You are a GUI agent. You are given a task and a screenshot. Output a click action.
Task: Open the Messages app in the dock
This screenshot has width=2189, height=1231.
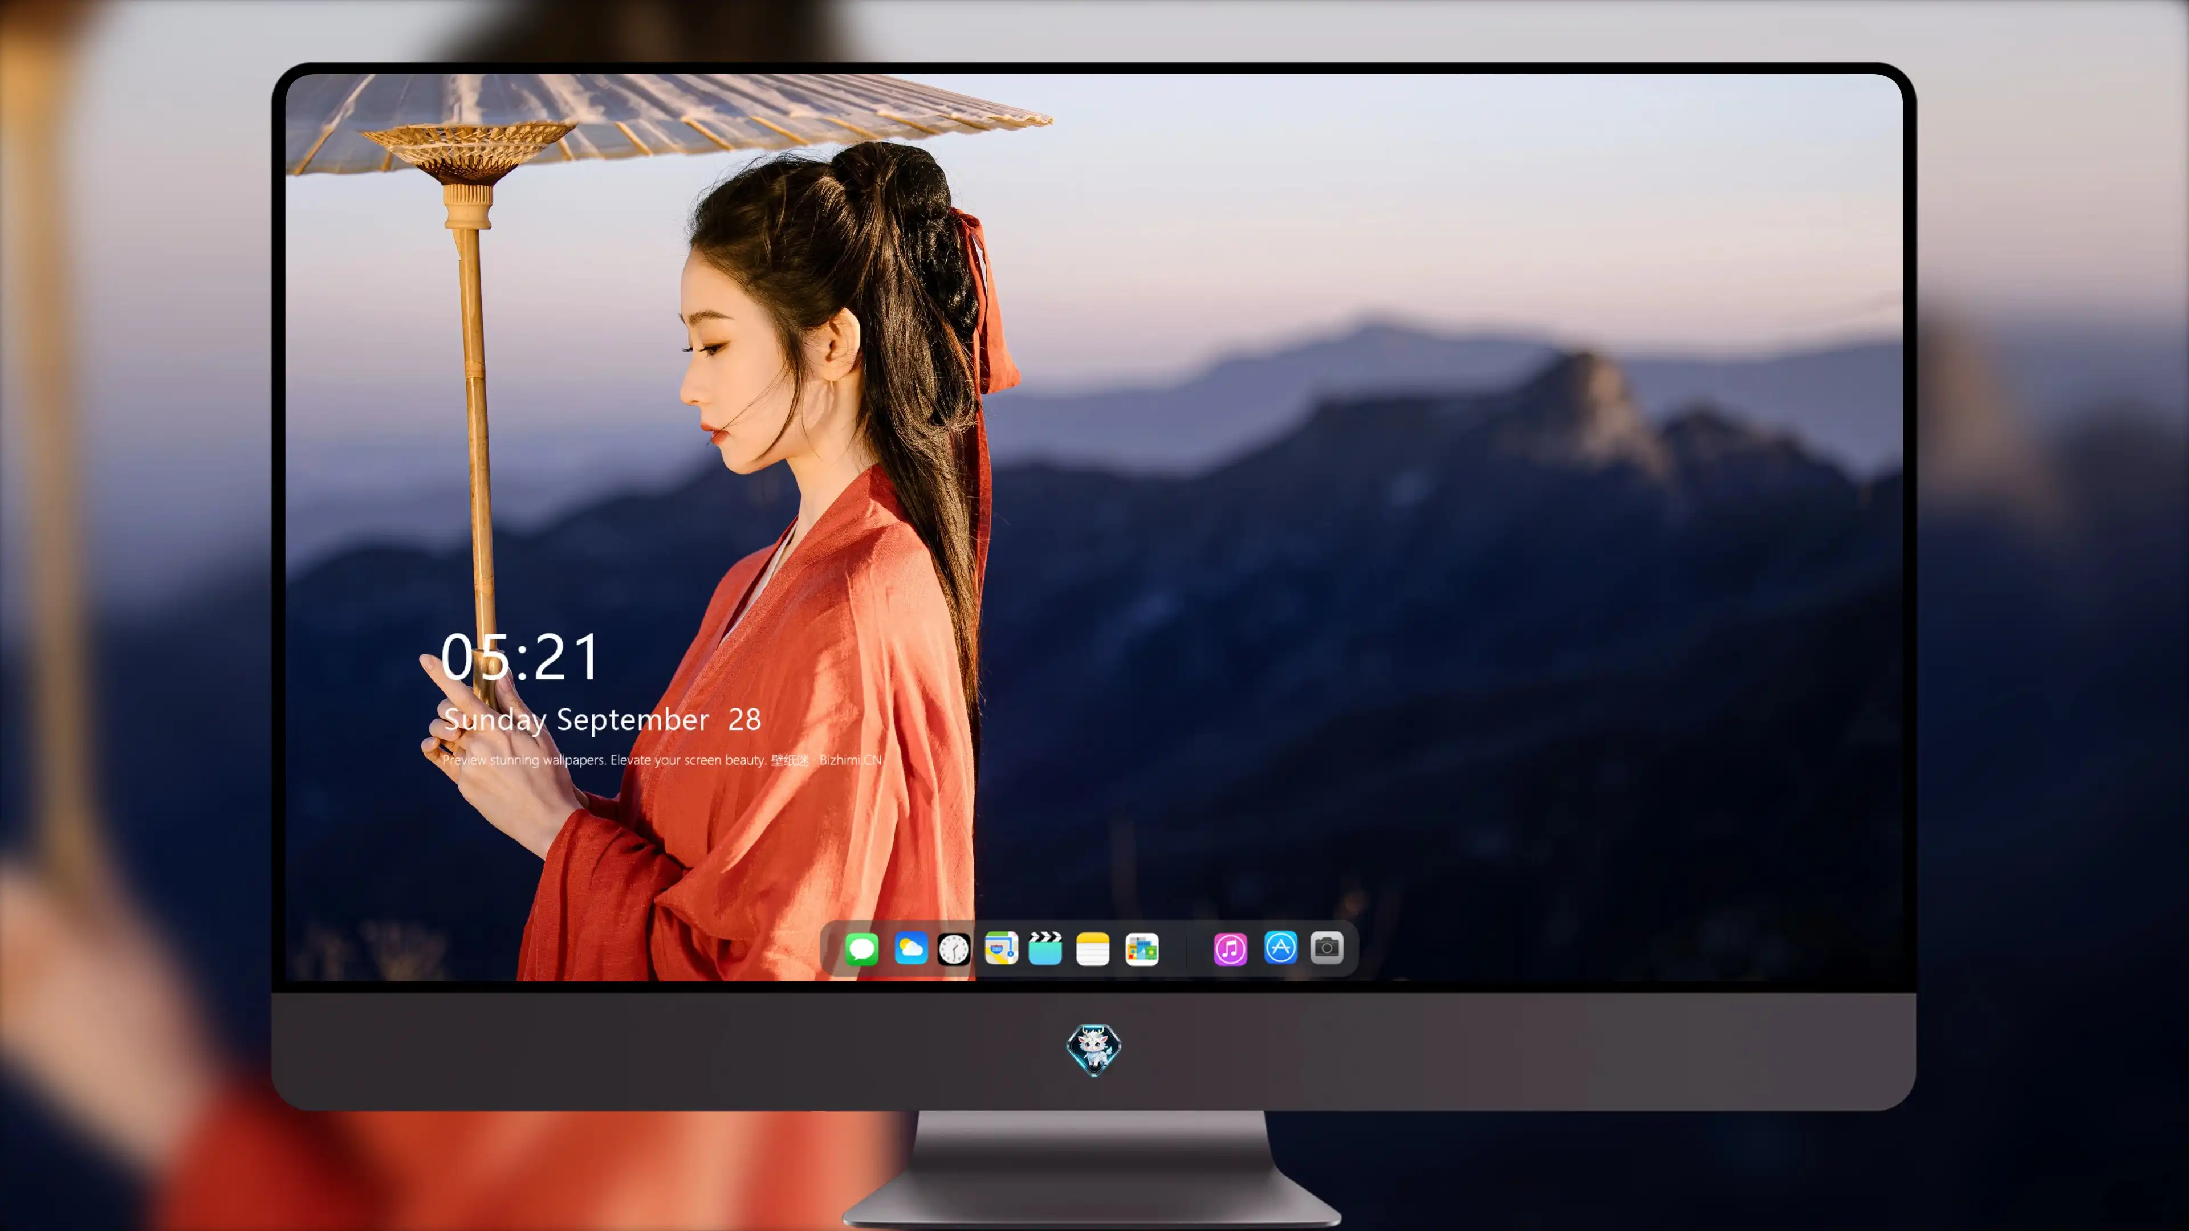[862, 949]
